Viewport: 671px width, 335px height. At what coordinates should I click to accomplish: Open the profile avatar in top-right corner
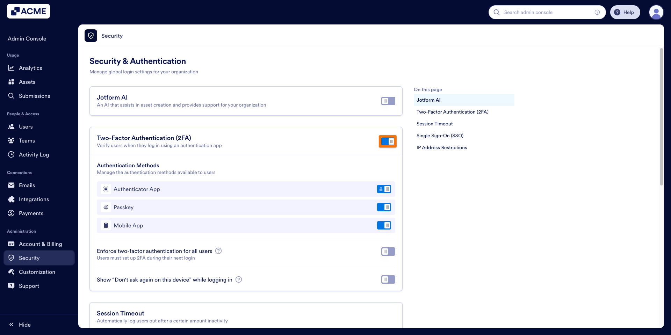pyautogui.click(x=656, y=12)
